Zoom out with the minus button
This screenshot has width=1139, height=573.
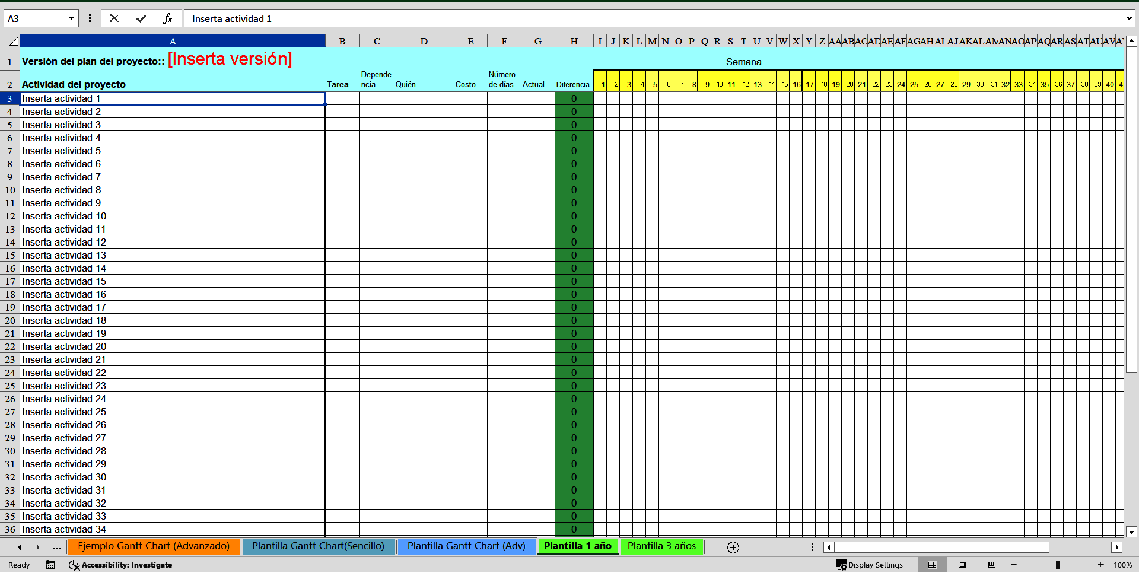[1014, 565]
